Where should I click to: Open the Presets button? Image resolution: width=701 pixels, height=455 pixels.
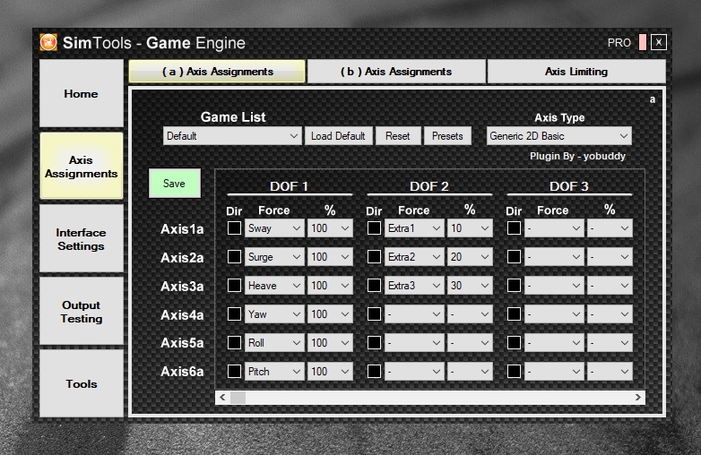[447, 136]
